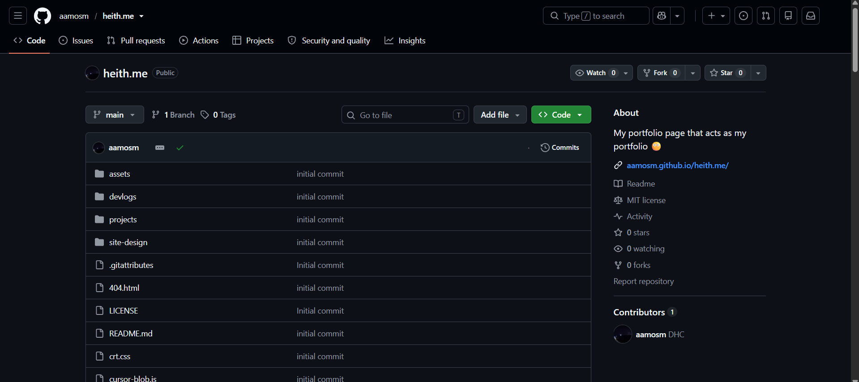The image size is (859, 382).
Task: Click the assets folder icon
Action: click(x=99, y=174)
